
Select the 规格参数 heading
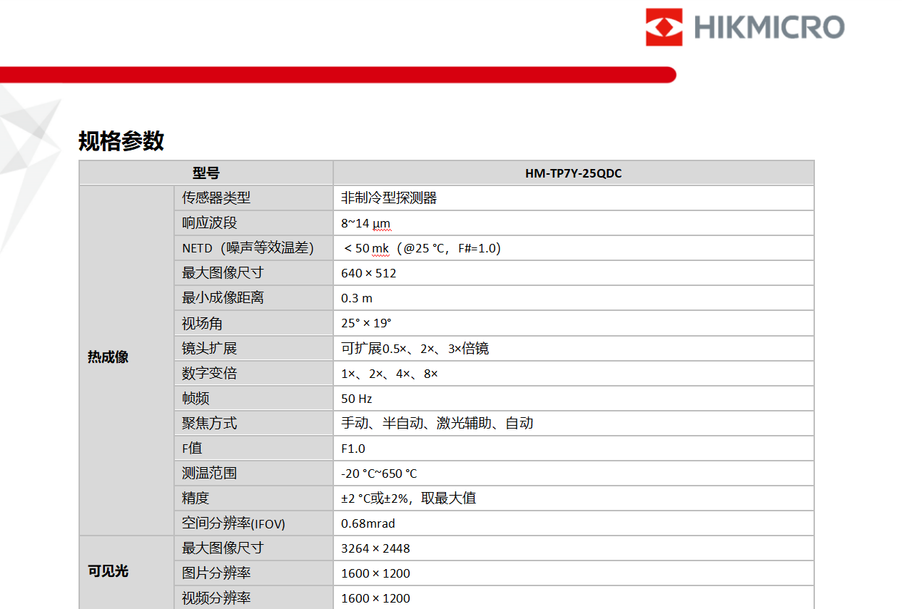click(121, 141)
